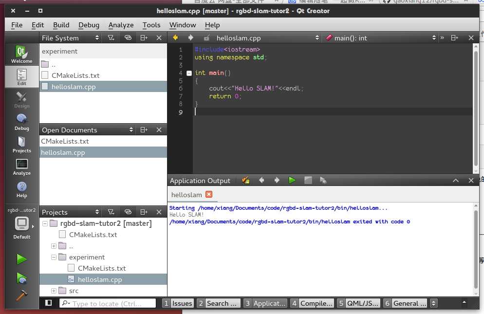Image resolution: width=484 pixels, height=314 pixels.
Task: Open the Tools menu
Action: tap(151, 25)
